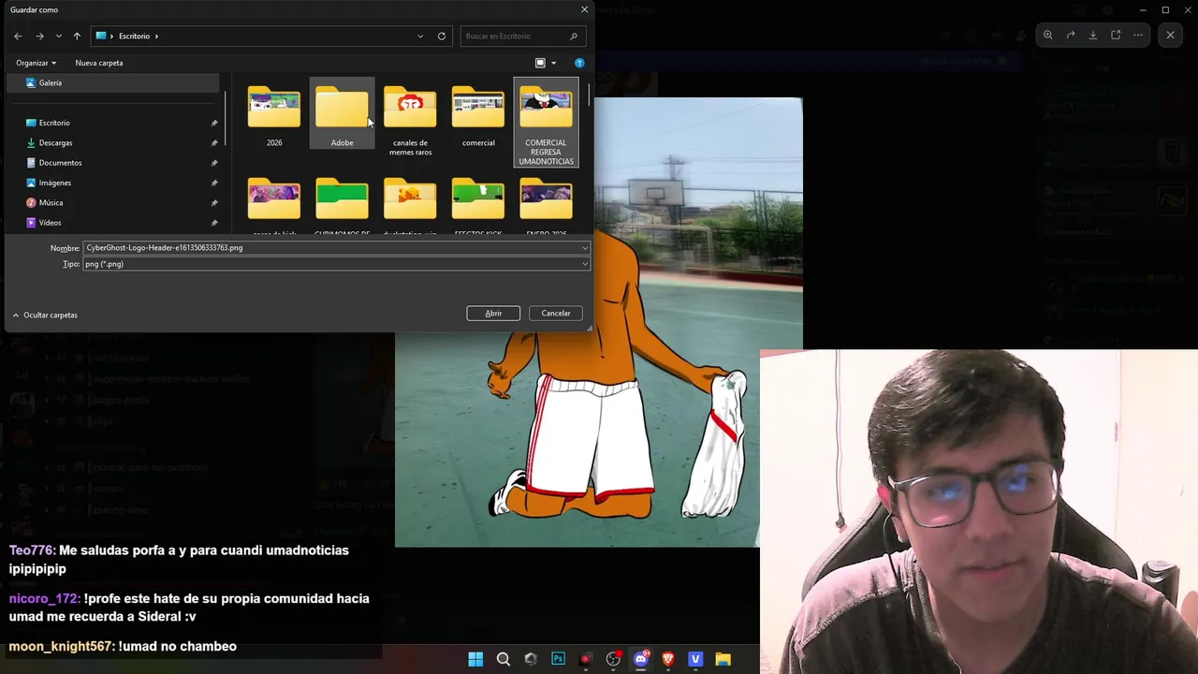Go up one folder level
The image size is (1198, 674).
coord(77,36)
